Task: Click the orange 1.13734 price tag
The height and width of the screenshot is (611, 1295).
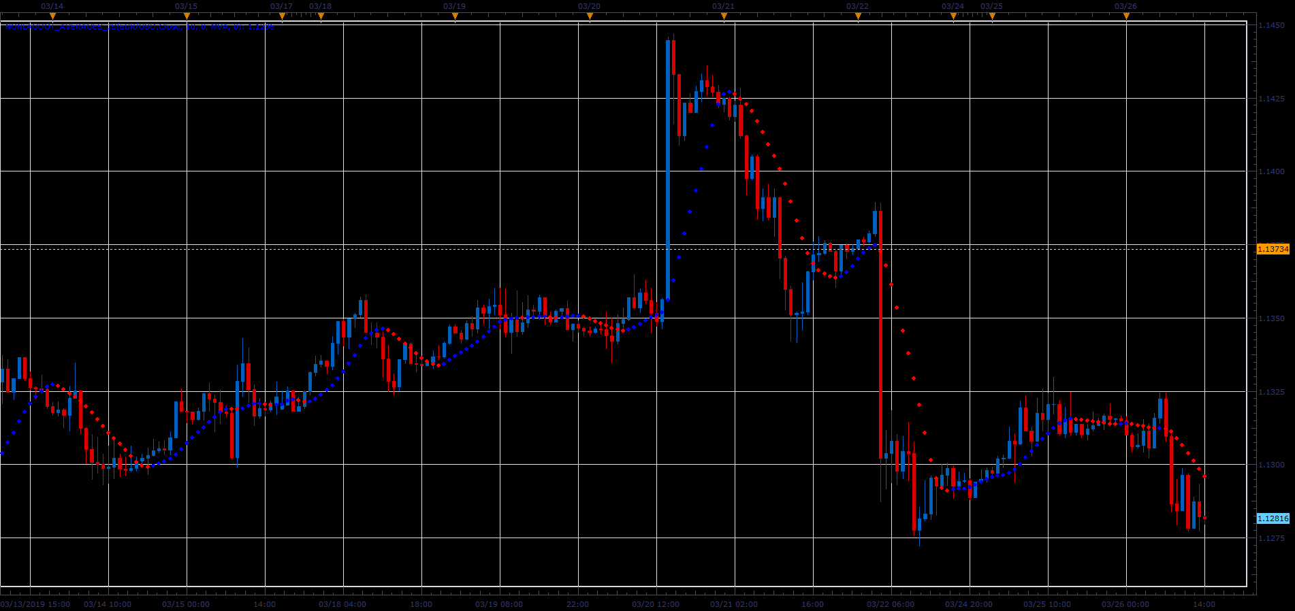Action: pyautogui.click(x=1273, y=249)
